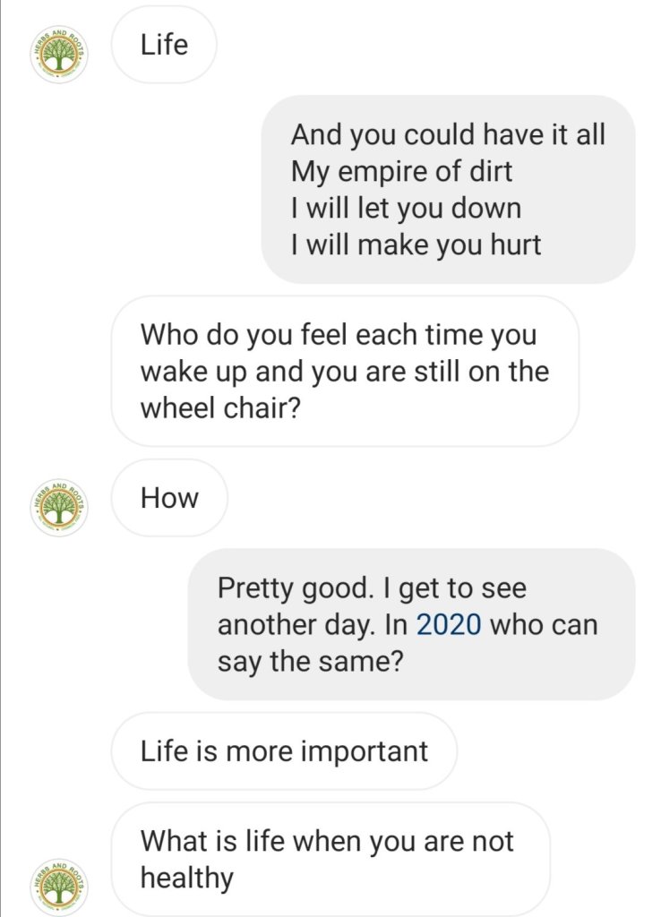Tap the "say the same?" text

[308, 662]
